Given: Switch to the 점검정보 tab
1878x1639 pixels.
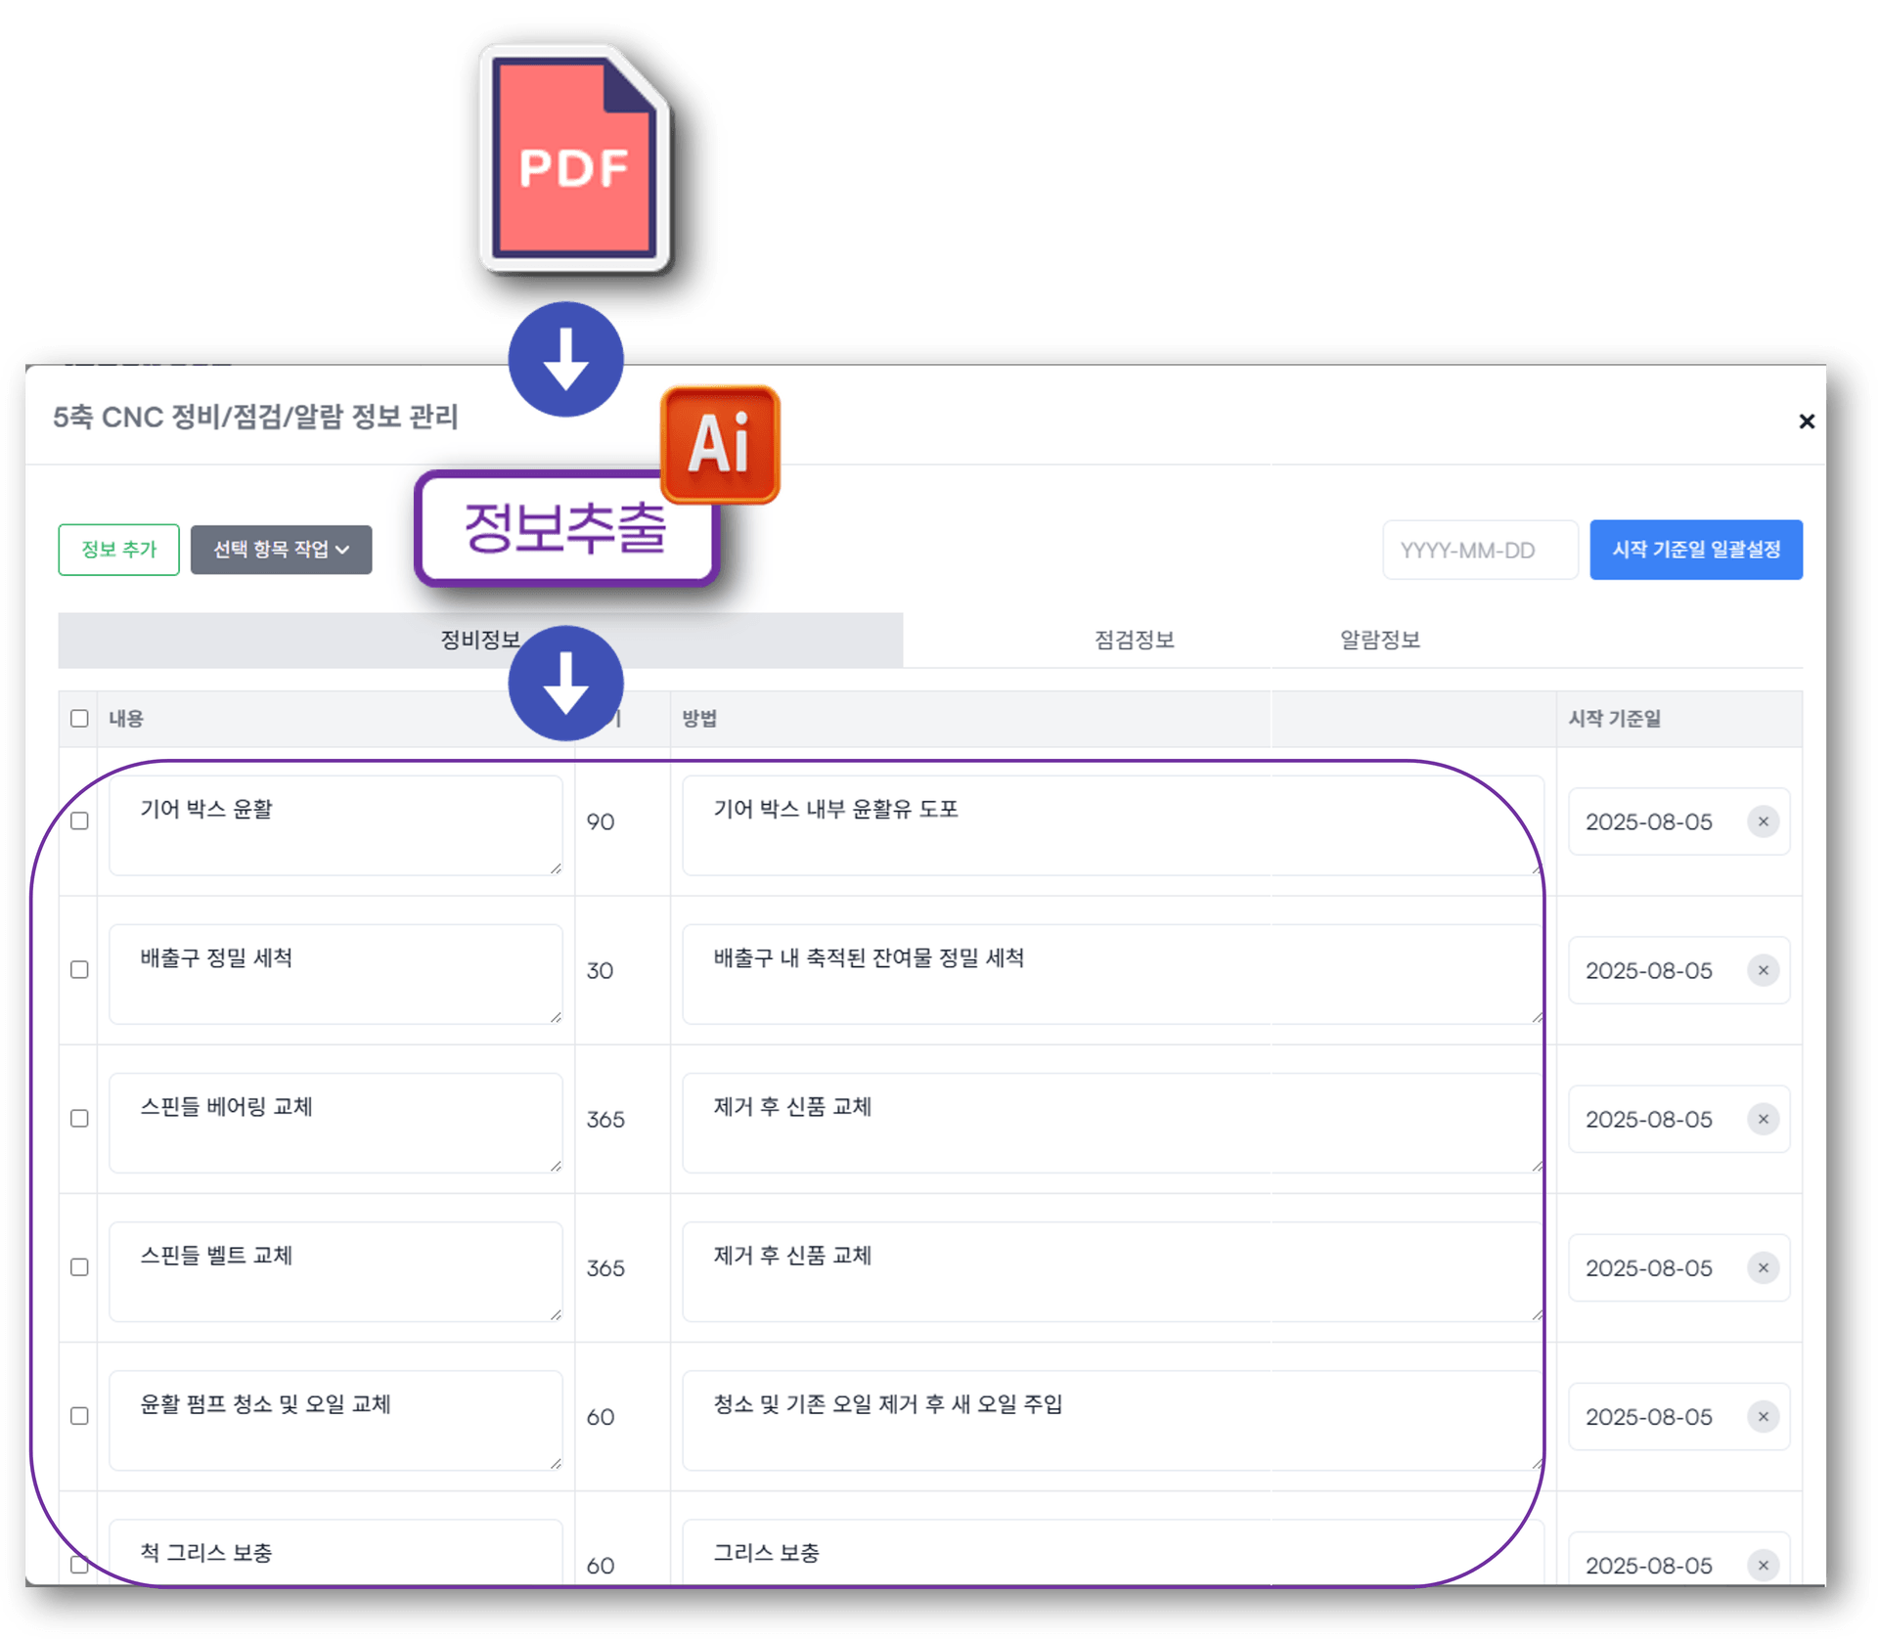Looking at the screenshot, I should [x=1133, y=640].
